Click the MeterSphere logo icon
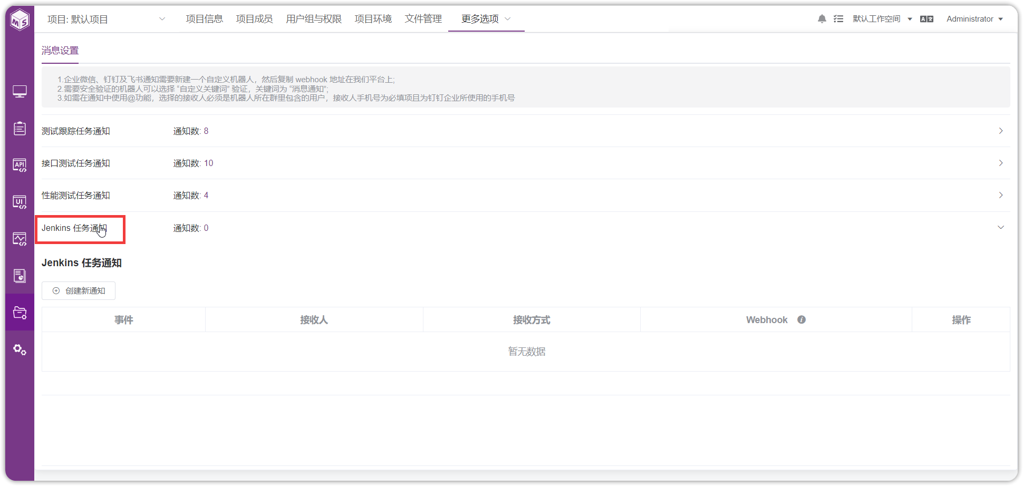 [20, 20]
